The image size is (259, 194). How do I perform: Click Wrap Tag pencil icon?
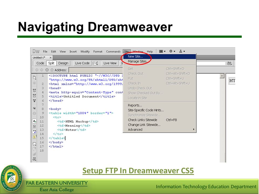click(34, 154)
